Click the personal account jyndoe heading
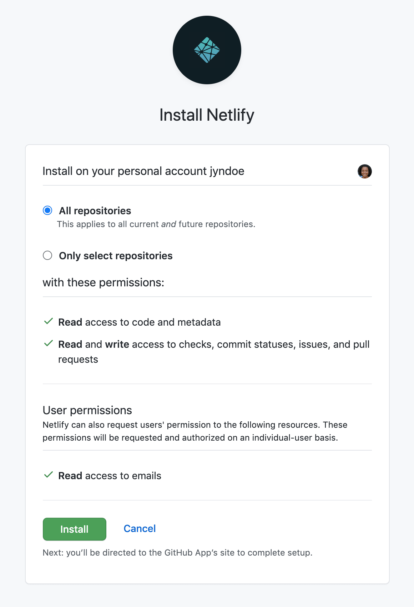 (143, 171)
